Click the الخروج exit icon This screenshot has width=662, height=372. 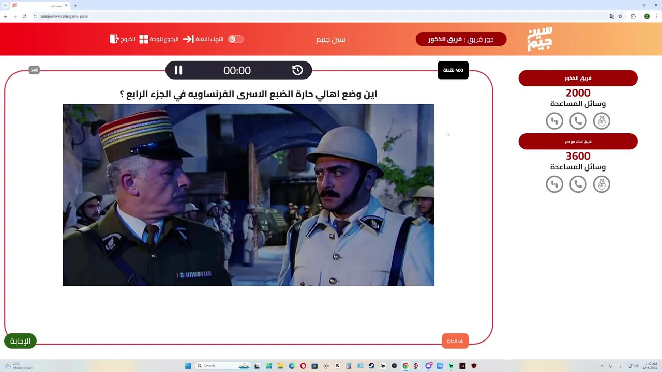(114, 39)
